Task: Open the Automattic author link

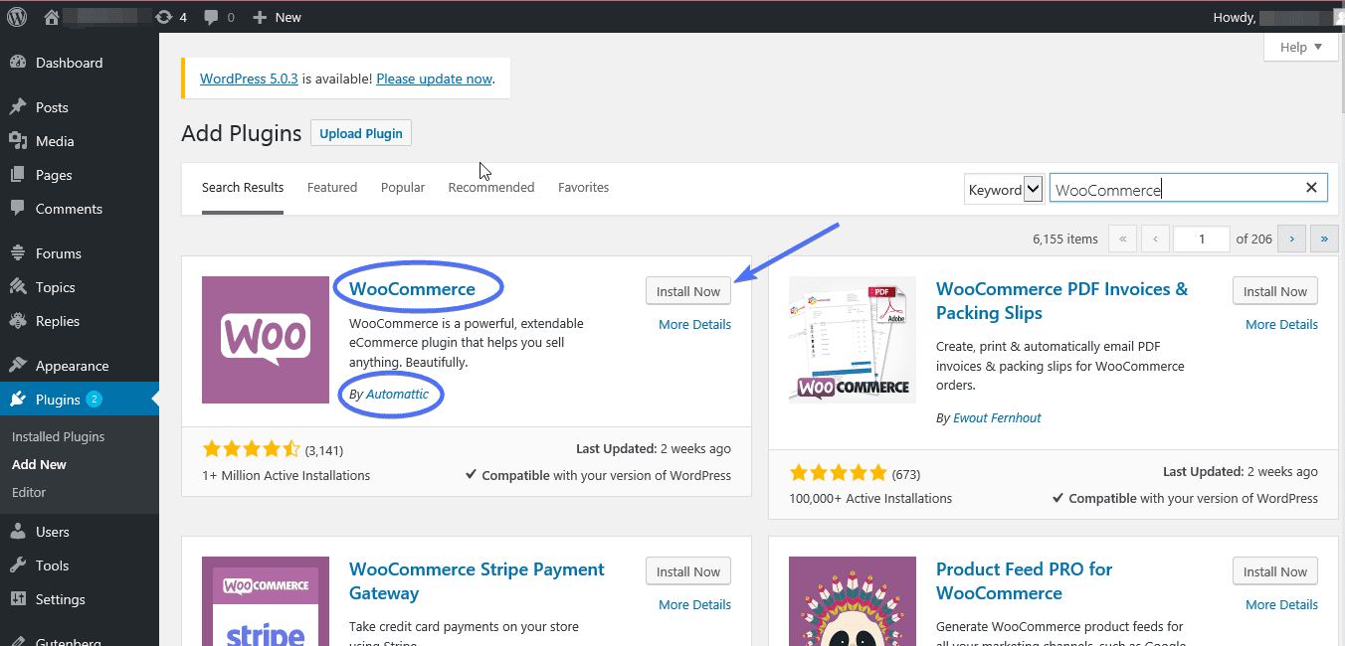Action: coord(397,394)
